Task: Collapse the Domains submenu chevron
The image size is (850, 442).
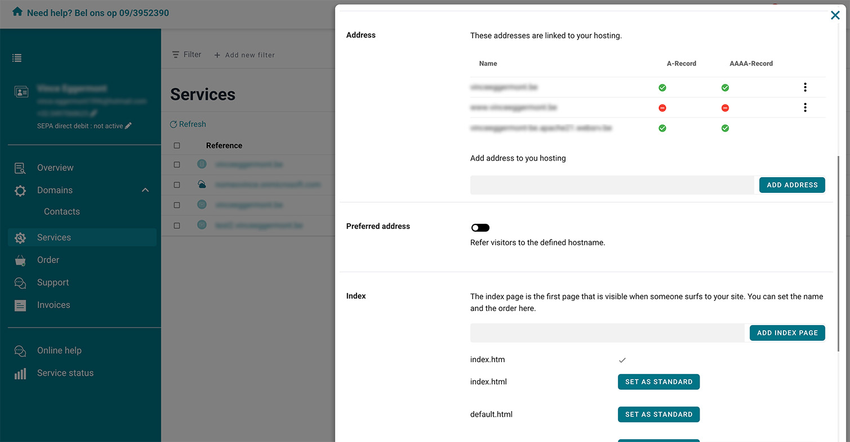Action: pyautogui.click(x=145, y=190)
